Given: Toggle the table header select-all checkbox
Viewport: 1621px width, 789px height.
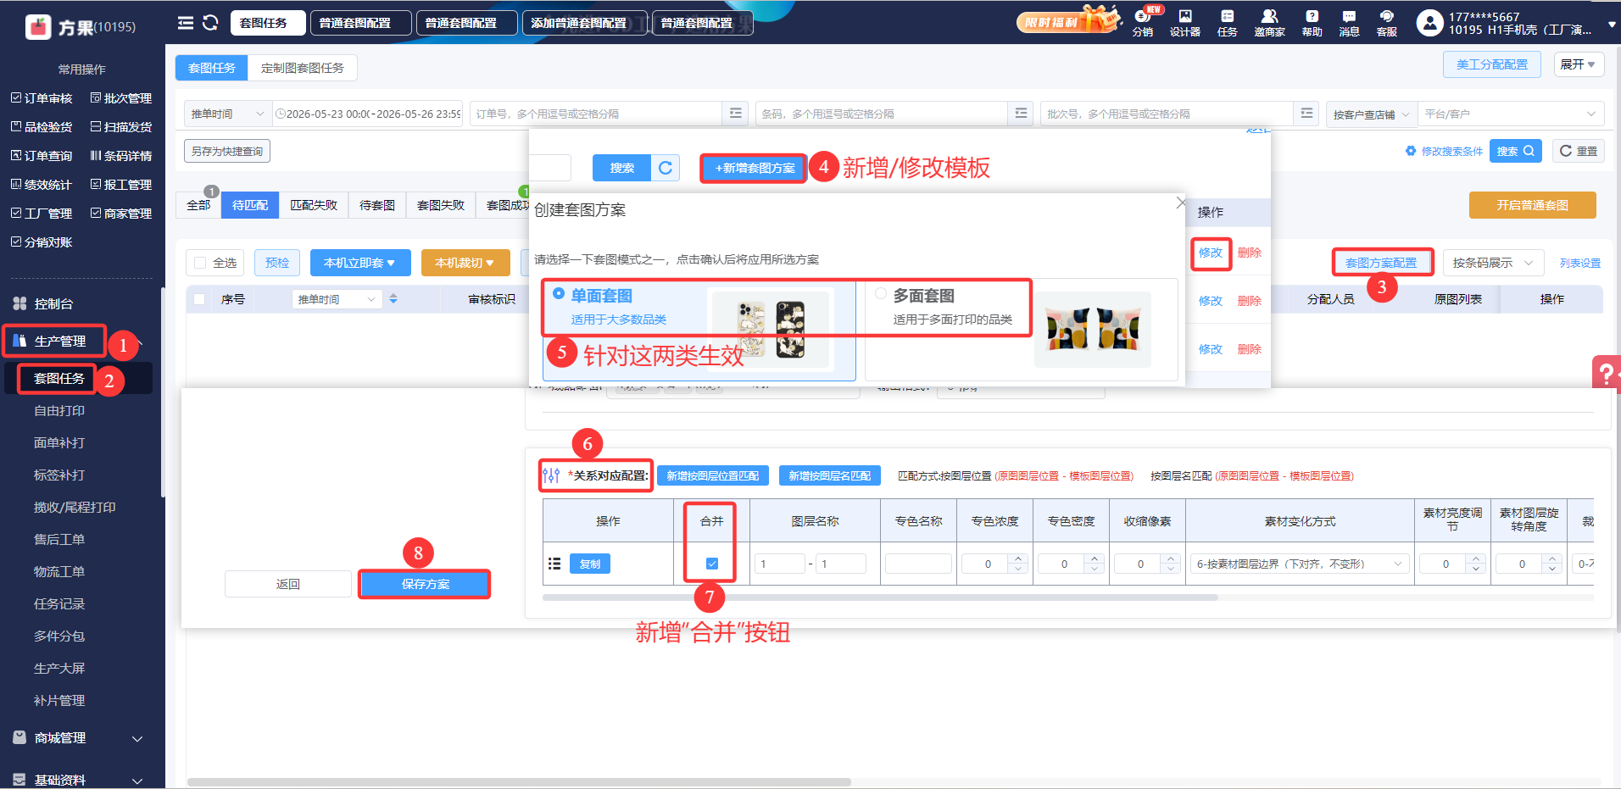Looking at the screenshot, I should pos(199,299).
